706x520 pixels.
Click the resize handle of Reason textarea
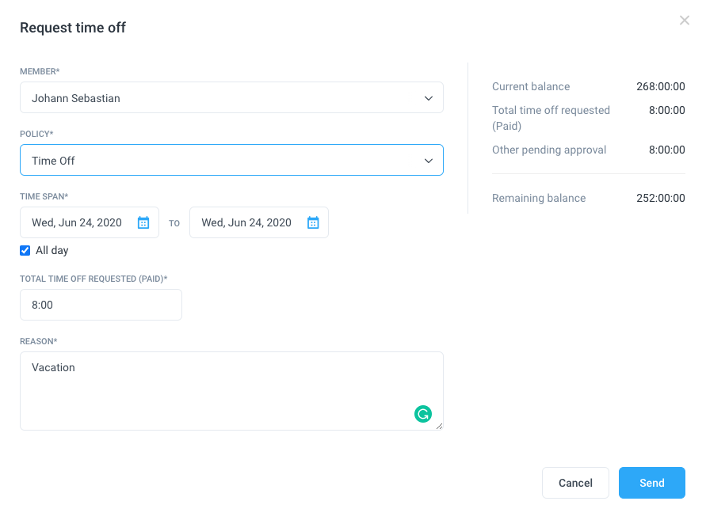(x=440, y=426)
